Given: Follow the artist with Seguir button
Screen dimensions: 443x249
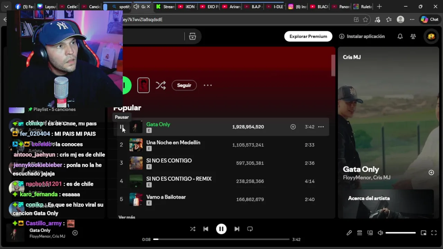Looking at the screenshot, I should click(x=184, y=85).
